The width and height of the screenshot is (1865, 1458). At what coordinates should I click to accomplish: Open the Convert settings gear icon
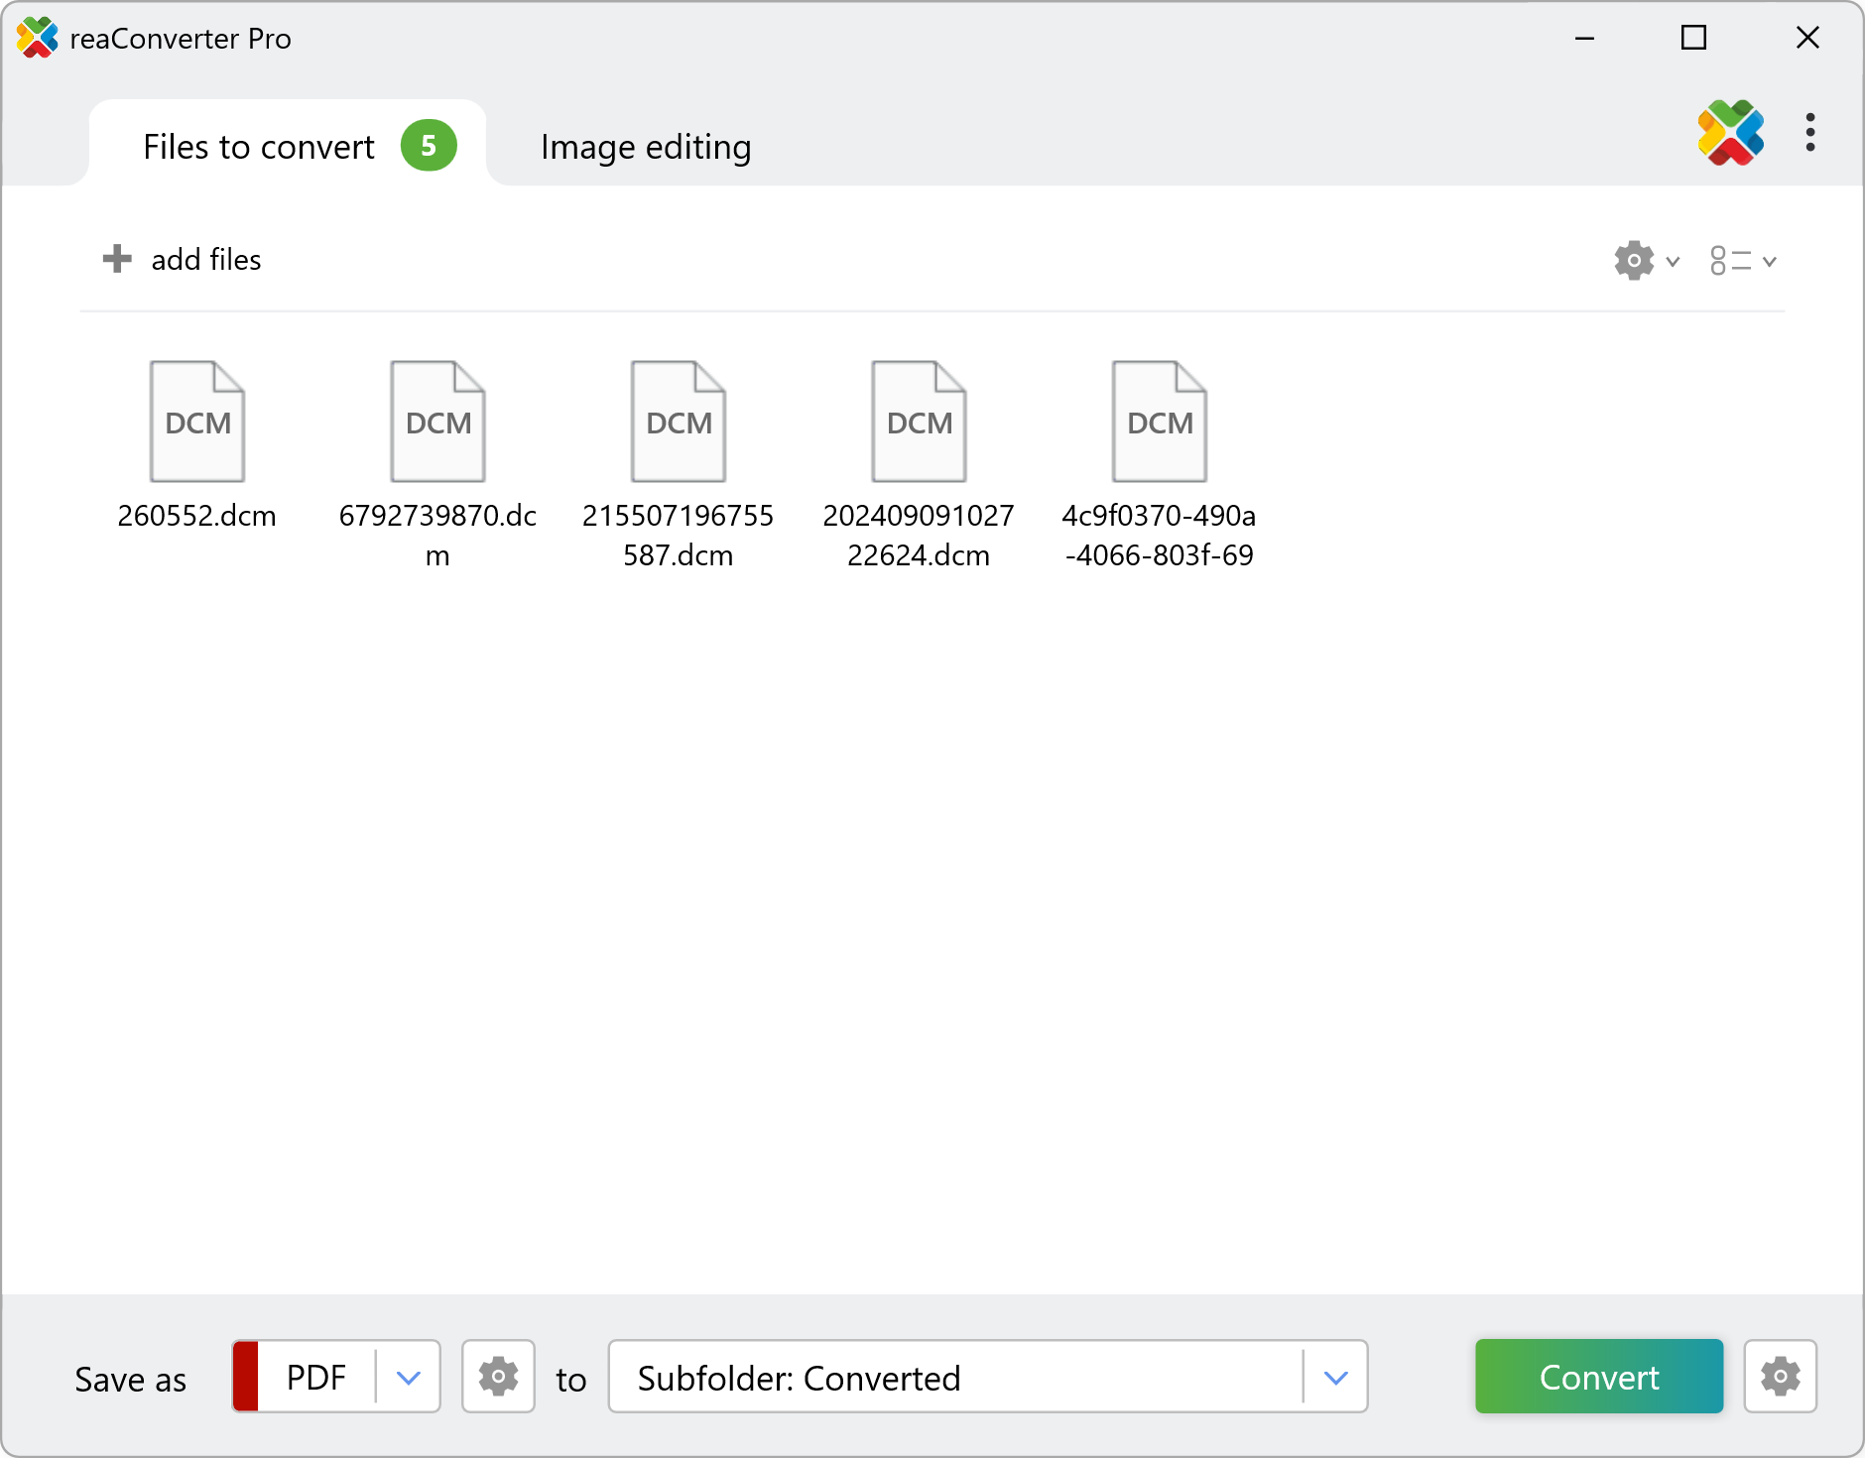(1781, 1377)
